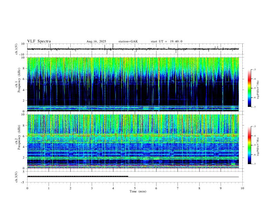The height and width of the screenshot is (211, 273).
Task: Click time axis tick label "6"
Action: 156,188
